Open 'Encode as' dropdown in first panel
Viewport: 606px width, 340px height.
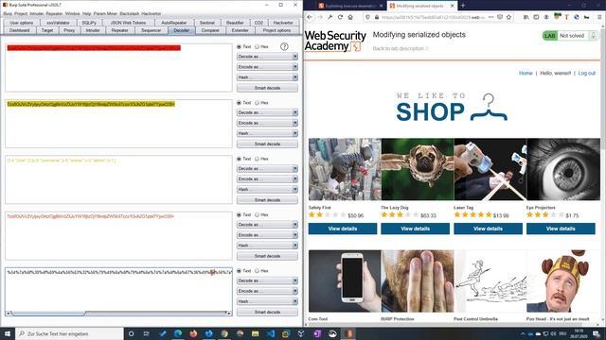click(267, 67)
